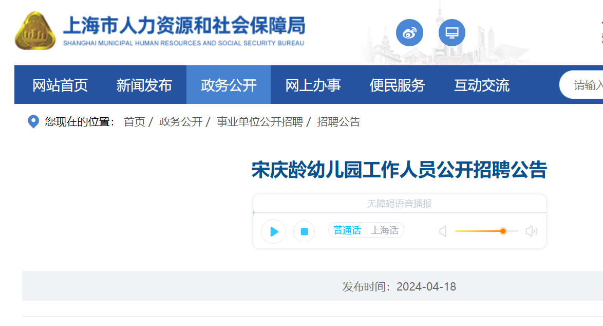This screenshot has width=603, height=326.
Task: Open the 网上办事 nav menu item
Action: [x=313, y=85]
